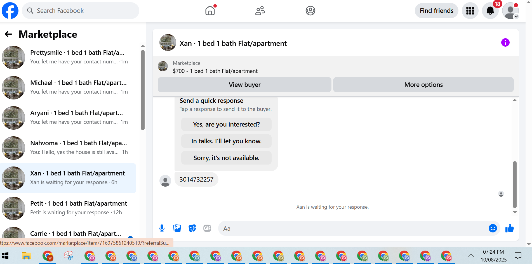Show hidden system tray icons
The width and height of the screenshot is (532, 264).
point(471,255)
